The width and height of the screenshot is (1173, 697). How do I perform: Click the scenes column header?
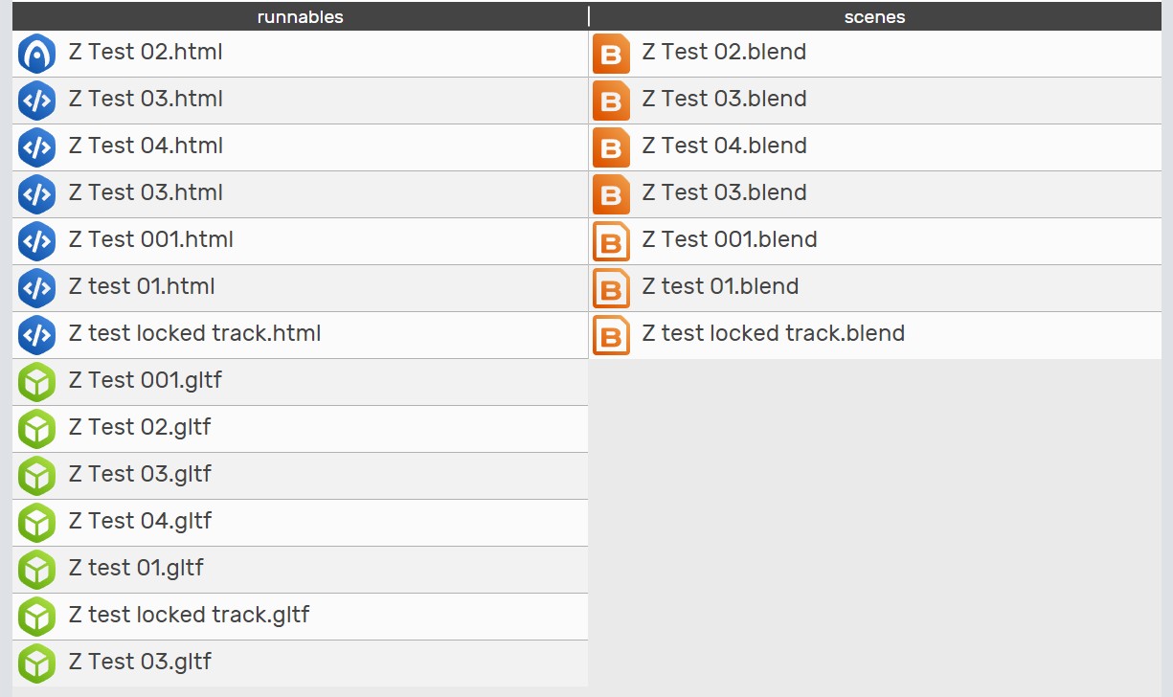click(x=875, y=16)
